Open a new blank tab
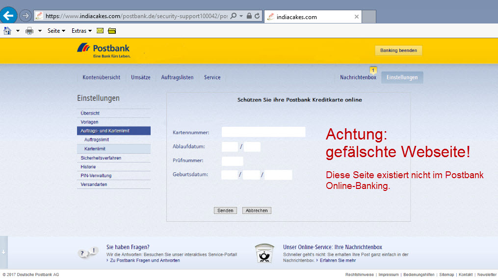The image size is (498, 279). tap(369, 17)
